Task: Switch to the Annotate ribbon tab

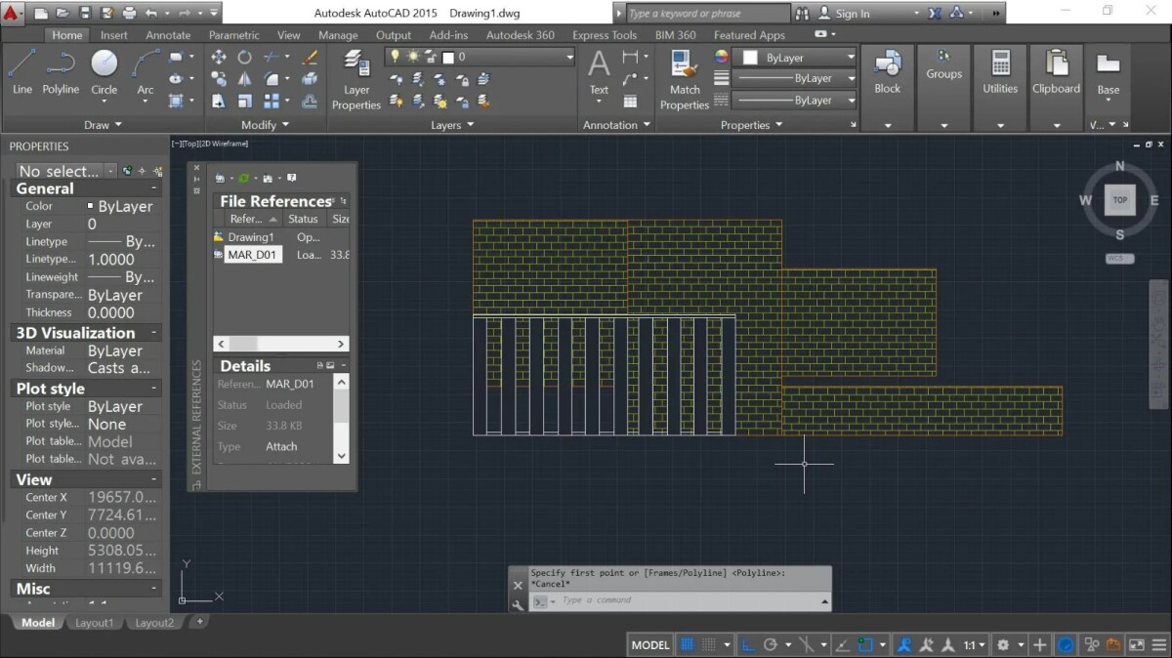Action: pos(167,34)
